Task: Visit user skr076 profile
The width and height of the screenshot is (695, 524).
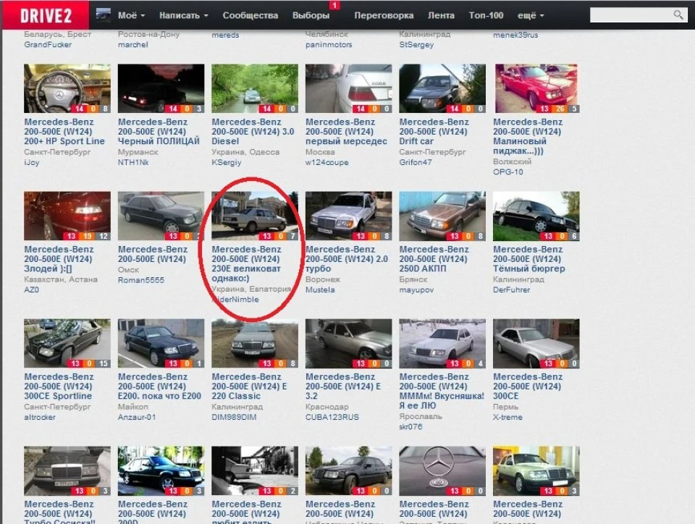Action: (x=411, y=427)
